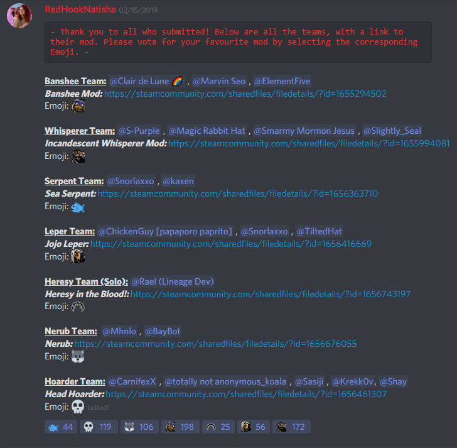
Task: Open RedHookNatisha's profile avatar
Action: coord(19,16)
